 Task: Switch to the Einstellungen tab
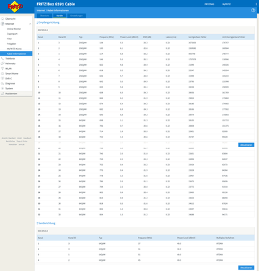[76, 16]
